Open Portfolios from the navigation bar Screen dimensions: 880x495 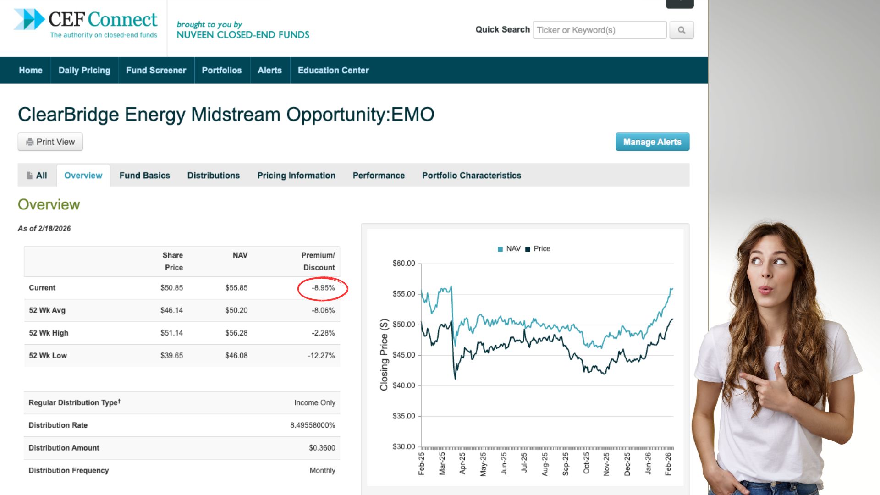coord(221,71)
